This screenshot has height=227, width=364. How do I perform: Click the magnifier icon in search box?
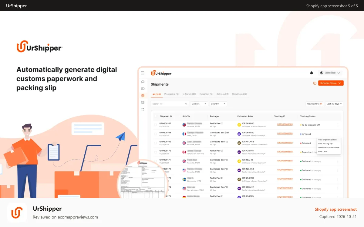(x=186, y=104)
